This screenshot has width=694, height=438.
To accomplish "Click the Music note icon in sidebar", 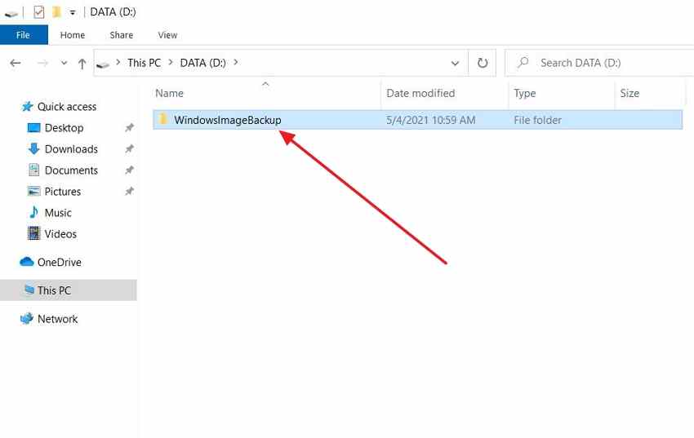I will pyautogui.click(x=33, y=212).
